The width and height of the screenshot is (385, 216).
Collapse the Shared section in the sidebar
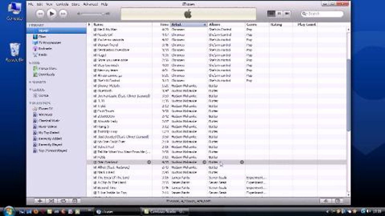pos(30,82)
